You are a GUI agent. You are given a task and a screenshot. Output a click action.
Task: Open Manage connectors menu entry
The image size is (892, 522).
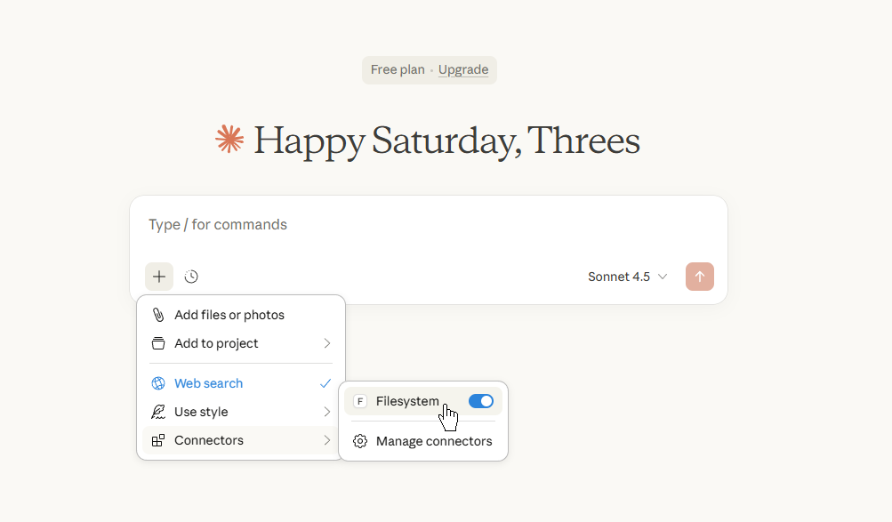[433, 441]
